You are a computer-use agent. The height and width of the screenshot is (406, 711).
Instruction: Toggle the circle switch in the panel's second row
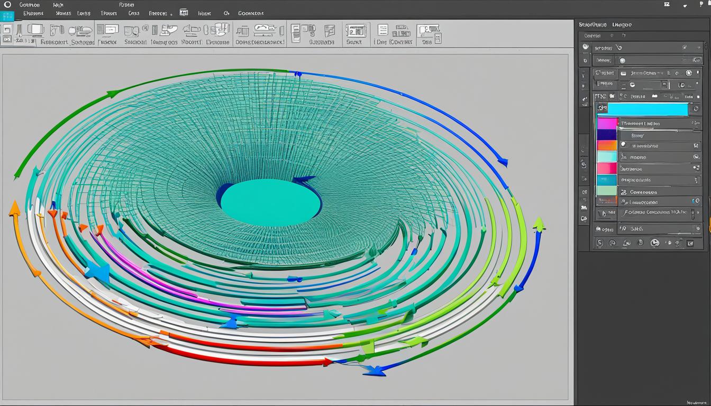tap(622, 61)
